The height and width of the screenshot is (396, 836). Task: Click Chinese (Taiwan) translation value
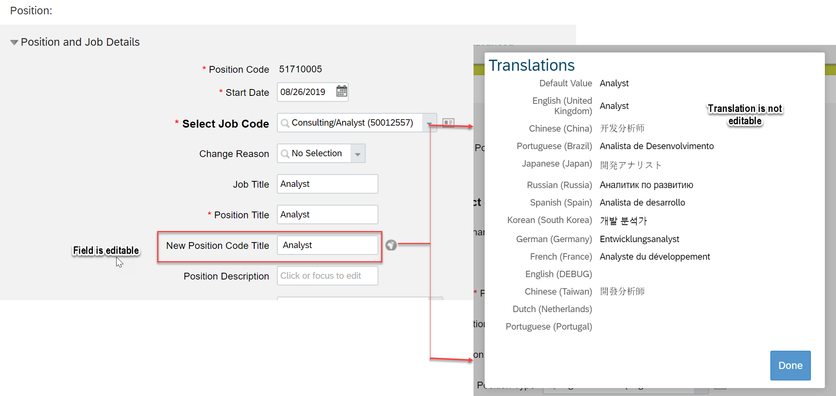point(622,291)
